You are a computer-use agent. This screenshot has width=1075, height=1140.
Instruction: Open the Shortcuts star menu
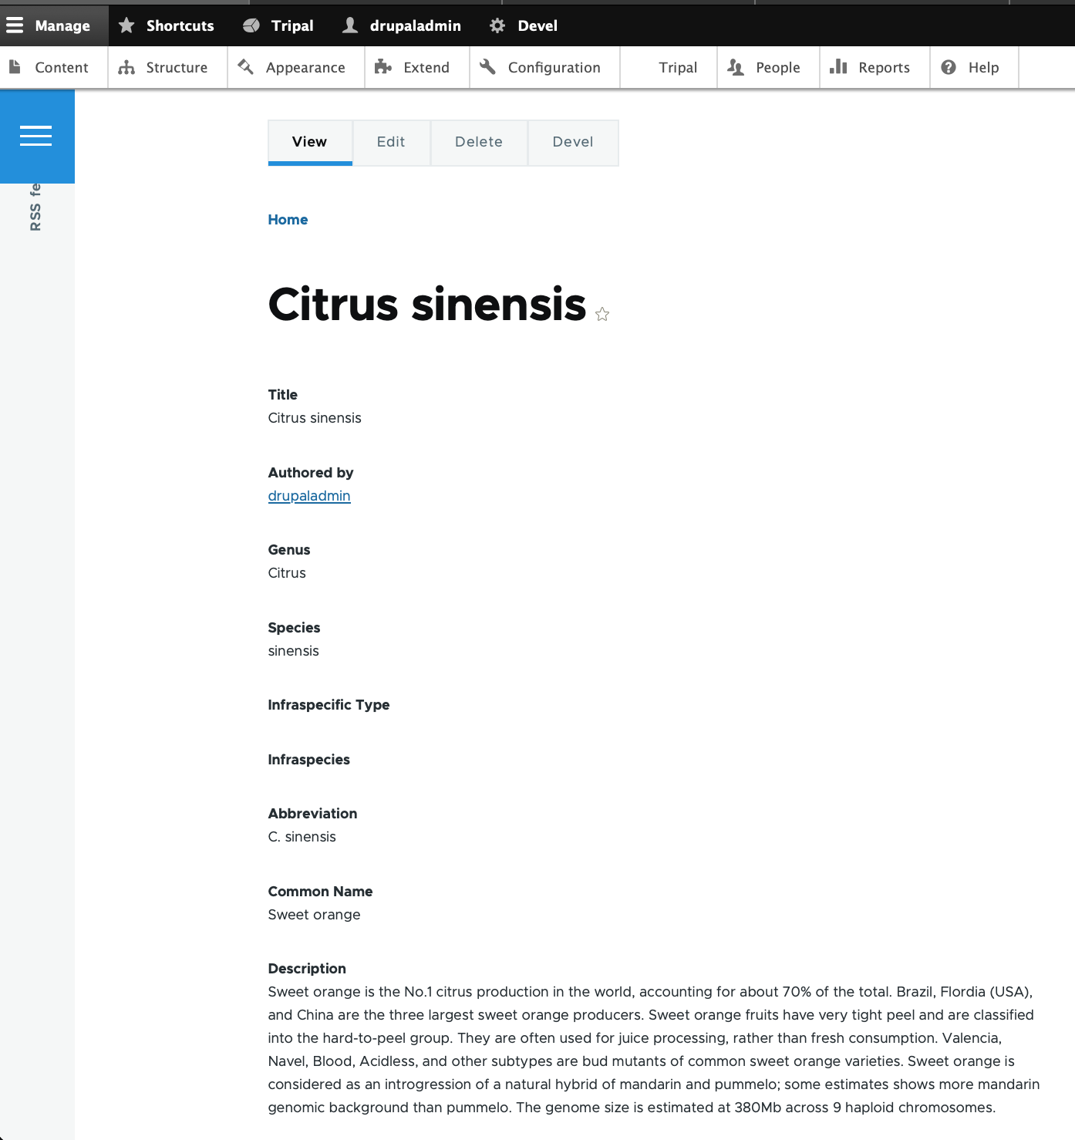[x=166, y=25]
